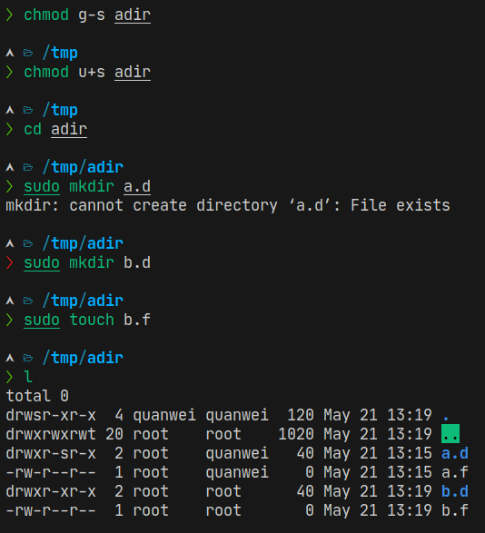Click the b.f filename at the end of the listing
The image size is (485, 533).
(x=455, y=510)
